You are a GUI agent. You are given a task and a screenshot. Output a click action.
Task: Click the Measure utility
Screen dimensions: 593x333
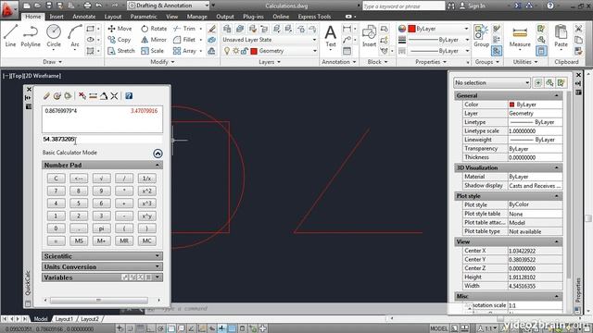(520, 37)
